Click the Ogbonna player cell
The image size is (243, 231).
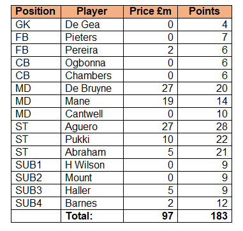click(x=92, y=63)
